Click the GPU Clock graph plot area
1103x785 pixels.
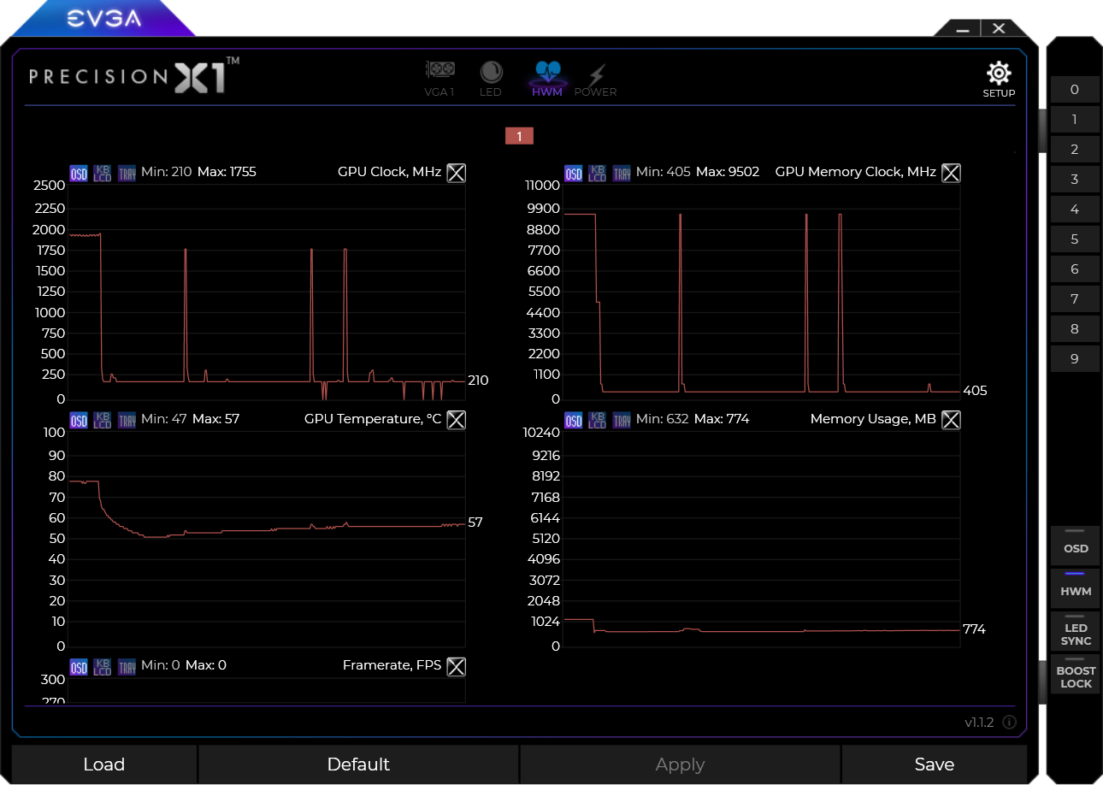click(267, 292)
